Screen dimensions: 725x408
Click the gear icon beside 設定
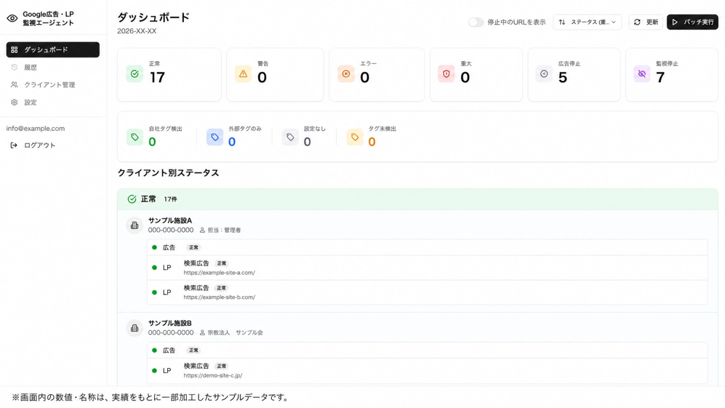[x=15, y=103]
